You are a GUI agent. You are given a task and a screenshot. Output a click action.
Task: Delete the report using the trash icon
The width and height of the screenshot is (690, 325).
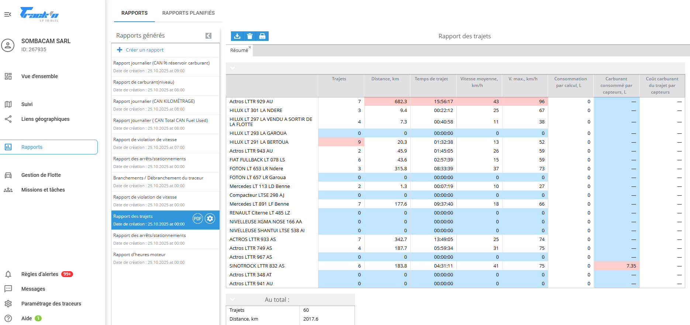click(250, 36)
